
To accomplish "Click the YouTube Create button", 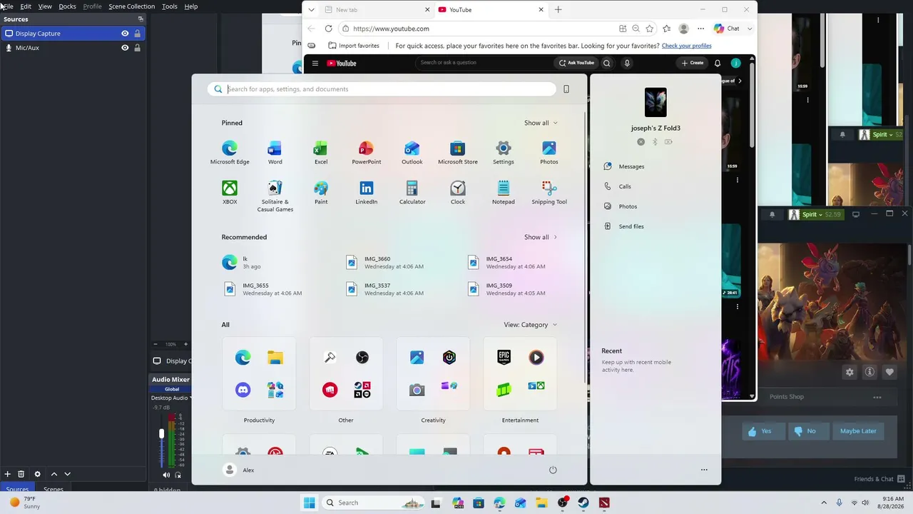I will (692, 63).
